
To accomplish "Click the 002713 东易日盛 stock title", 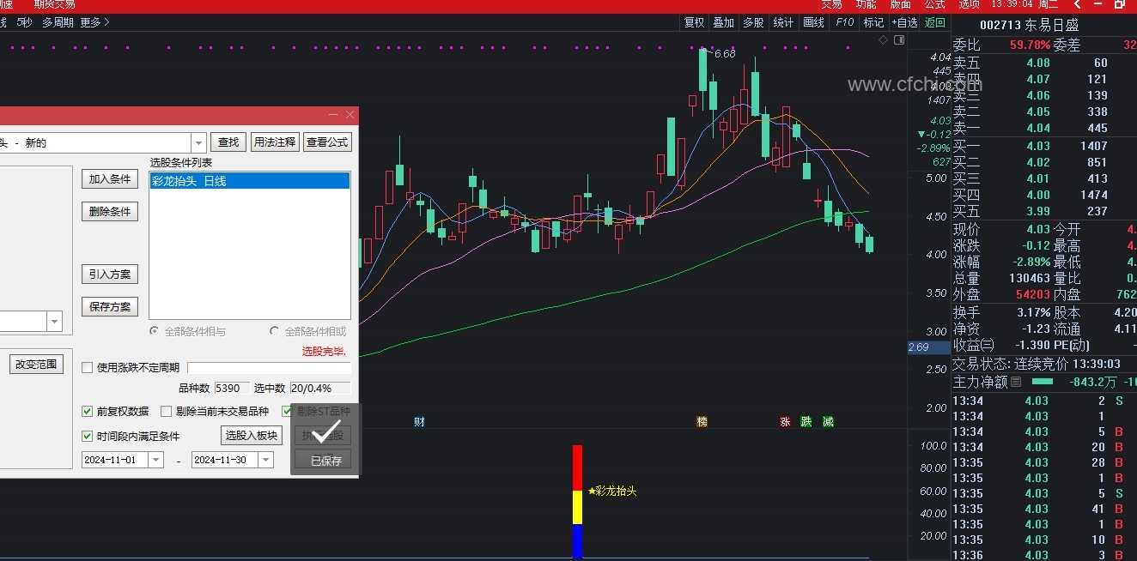I will tap(1029, 26).
